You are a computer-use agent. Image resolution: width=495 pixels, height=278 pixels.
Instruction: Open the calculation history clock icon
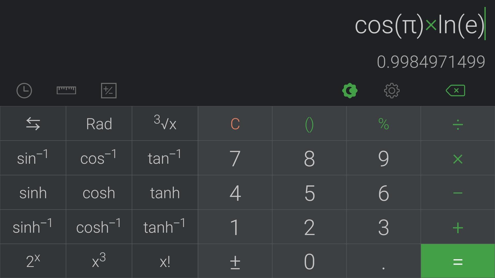pyautogui.click(x=24, y=91)
